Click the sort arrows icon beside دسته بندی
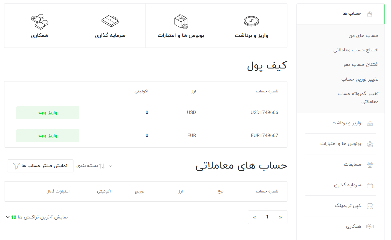The width and height of the screenshot is (391, 240). (x=102, y=166)
